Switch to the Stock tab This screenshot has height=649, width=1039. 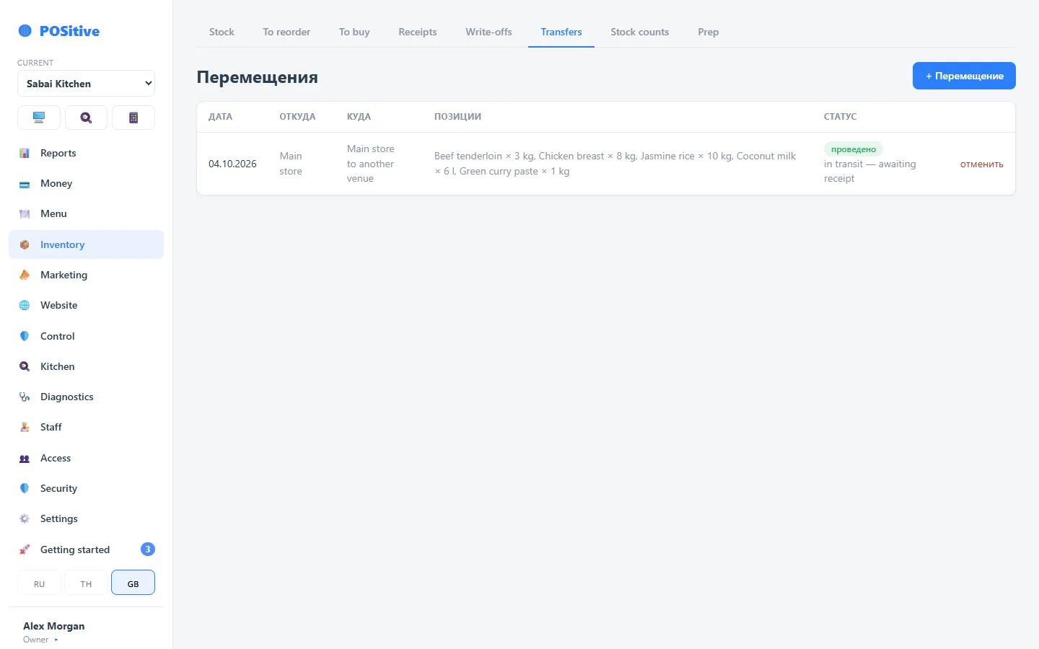222,32
